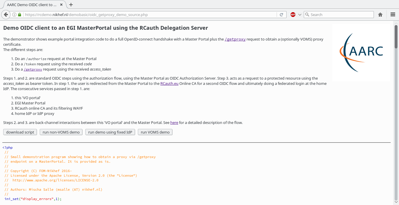Click run non-VOMS demo button
Screen dimensions: 399x205
[61, 132]
